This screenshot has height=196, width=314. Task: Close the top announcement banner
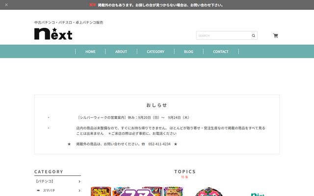[x=6, y=5]
